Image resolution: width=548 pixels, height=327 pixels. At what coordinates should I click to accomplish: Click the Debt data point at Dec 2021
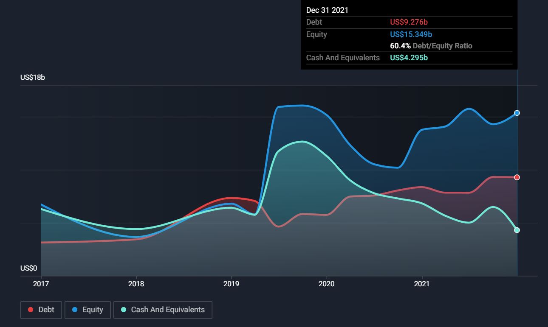click(517, 177)
